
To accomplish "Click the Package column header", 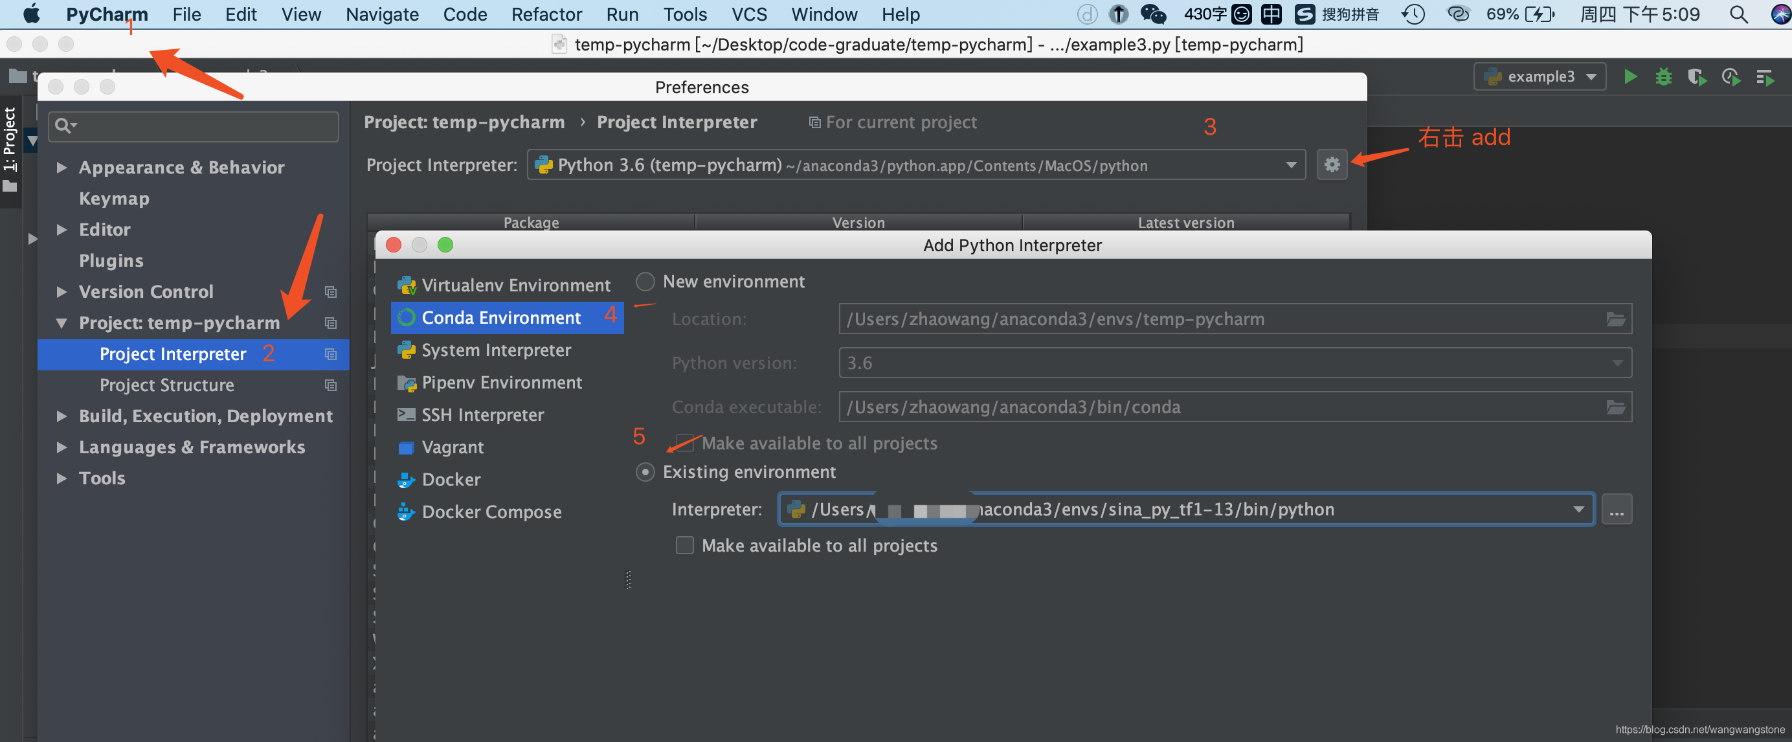I will pos(532,223).
